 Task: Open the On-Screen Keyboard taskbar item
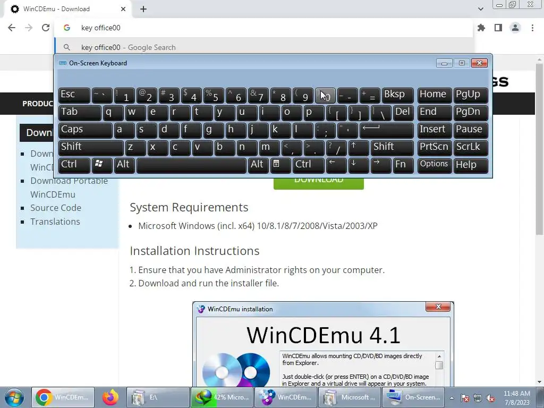413,397
